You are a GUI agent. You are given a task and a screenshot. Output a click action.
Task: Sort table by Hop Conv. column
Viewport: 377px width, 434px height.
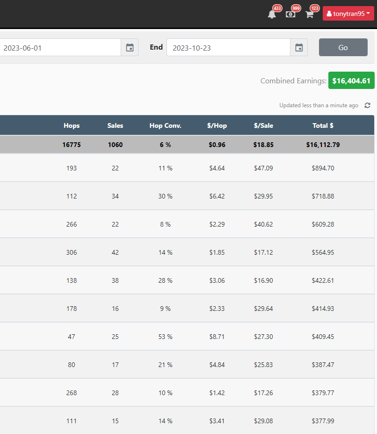(166, 125)
